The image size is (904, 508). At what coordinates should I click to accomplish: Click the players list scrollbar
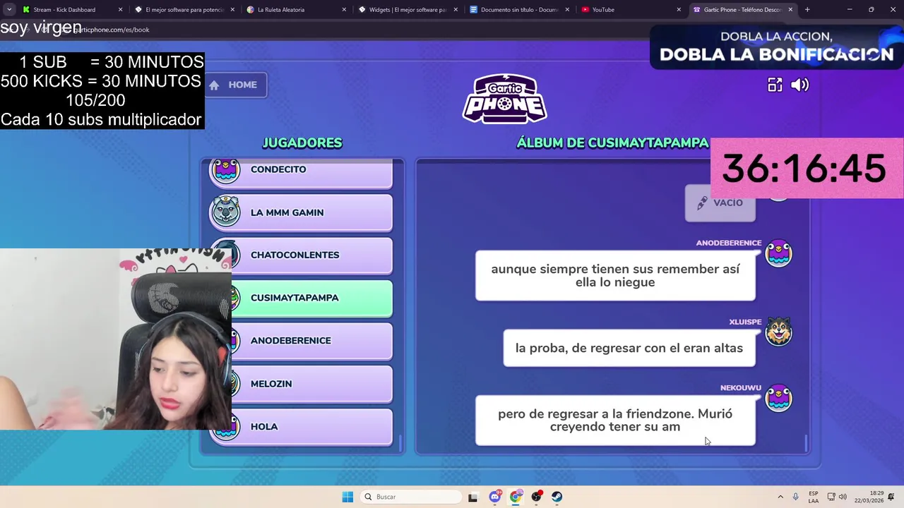click(400, 443)
